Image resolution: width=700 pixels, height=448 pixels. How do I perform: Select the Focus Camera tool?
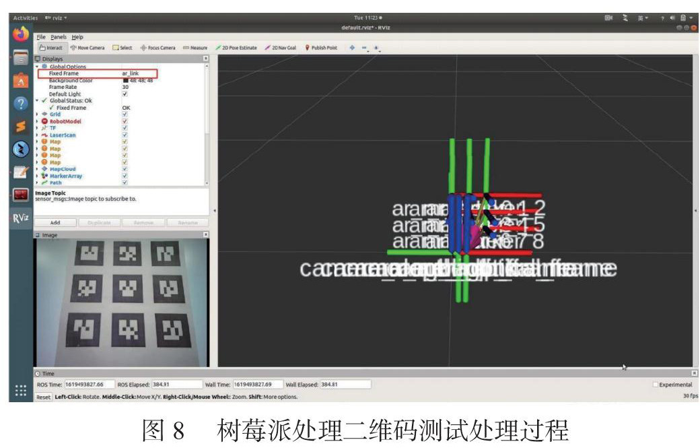(x=157, y=48)
